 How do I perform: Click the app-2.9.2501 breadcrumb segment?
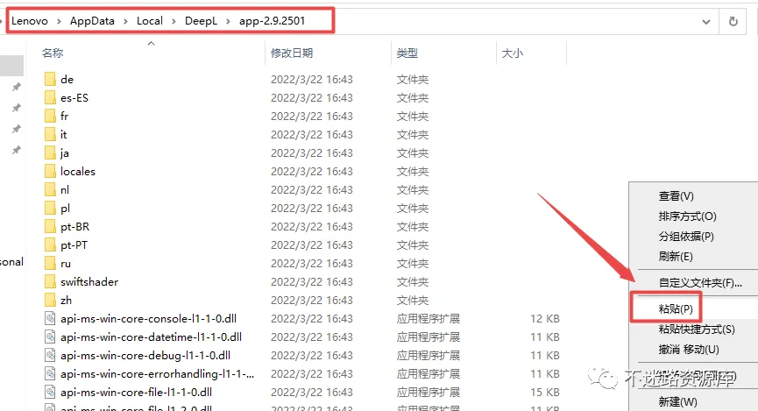tap(273, 21)
